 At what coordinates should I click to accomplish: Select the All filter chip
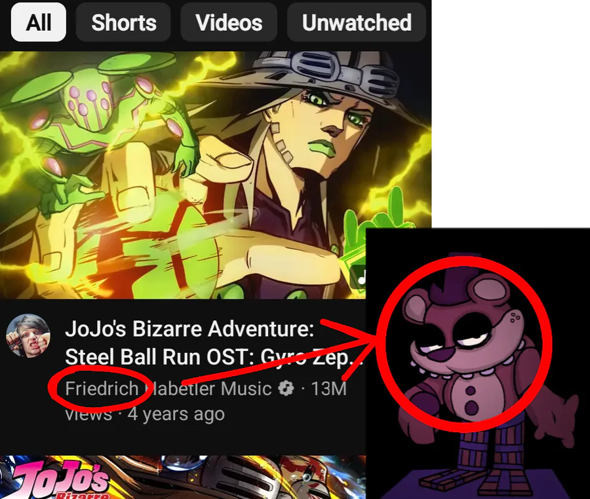tap(39, 22)
